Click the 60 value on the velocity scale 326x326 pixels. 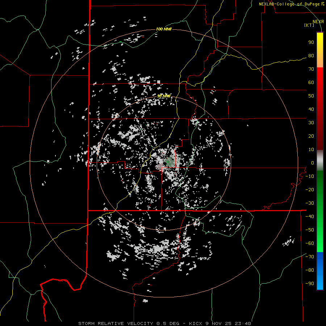point(311,82)
